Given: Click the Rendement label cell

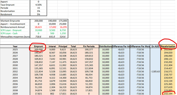Looking at the screenshot, I should [x=6, y=14].
